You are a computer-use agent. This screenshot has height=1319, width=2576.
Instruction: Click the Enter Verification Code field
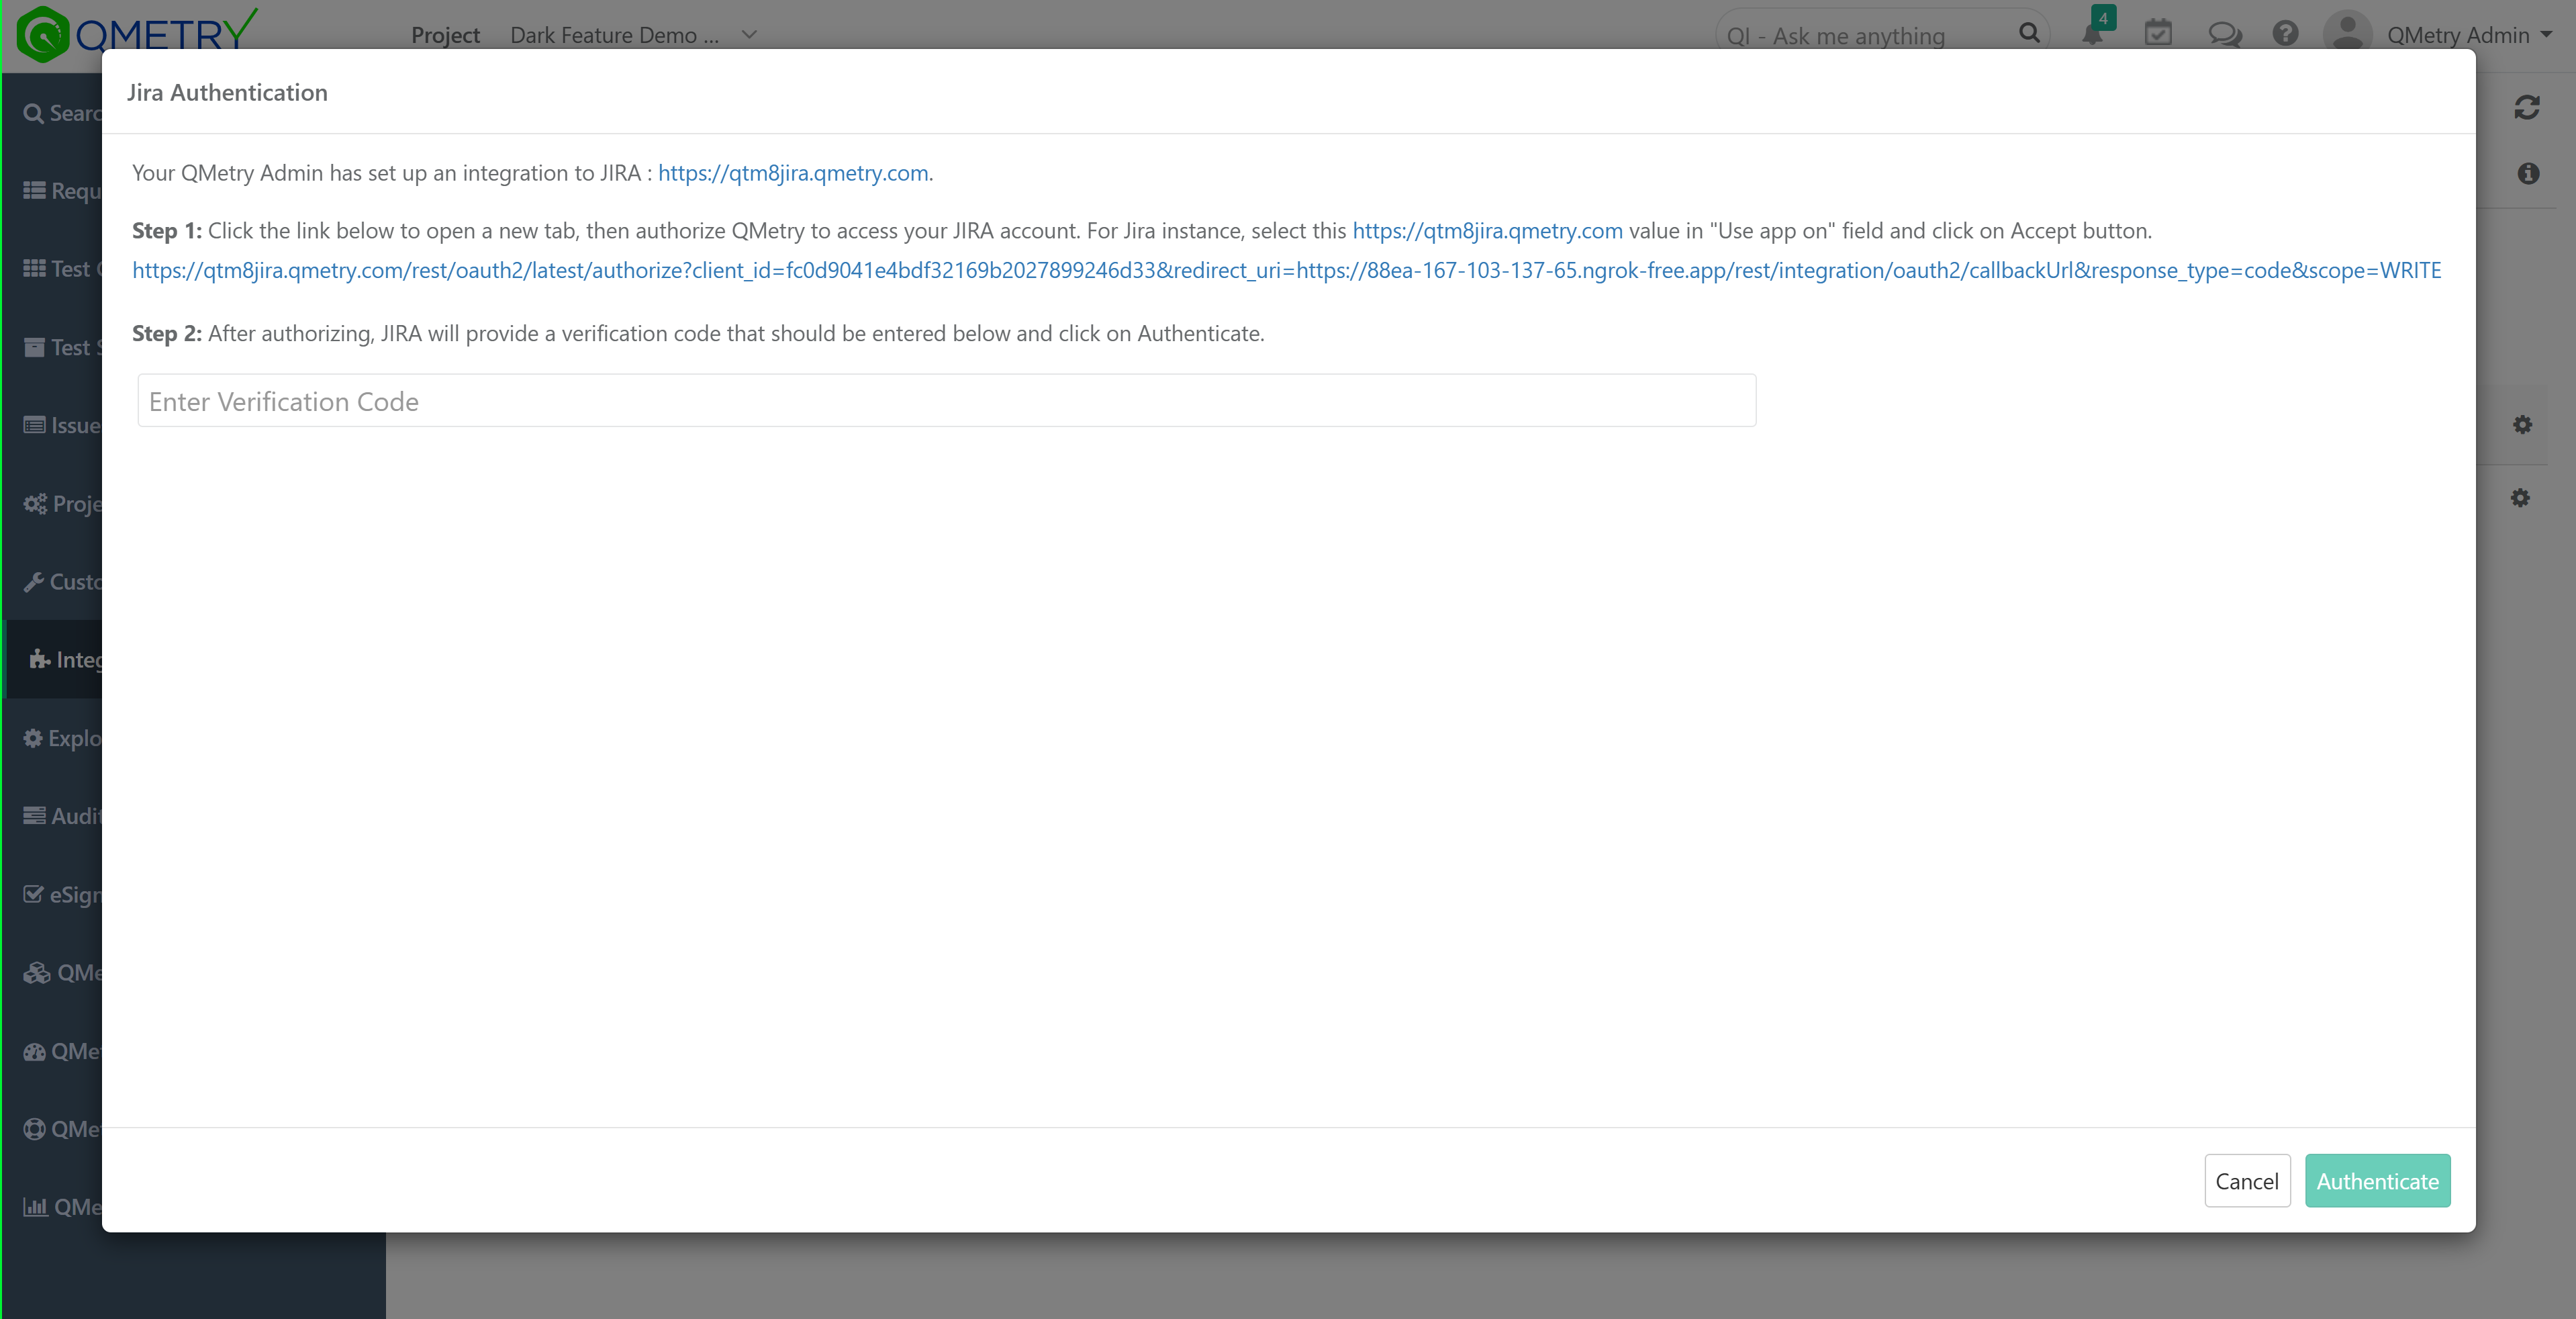[947, 401]
